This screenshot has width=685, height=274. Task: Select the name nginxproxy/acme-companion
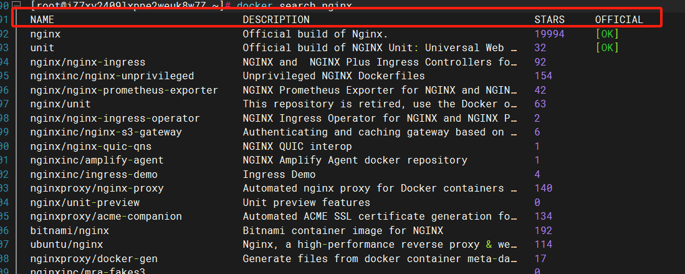pos(106,216)
